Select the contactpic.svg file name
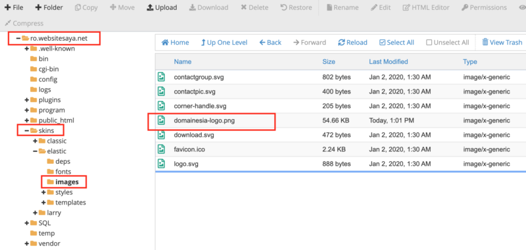526x250 pixels. coord(195,91)
